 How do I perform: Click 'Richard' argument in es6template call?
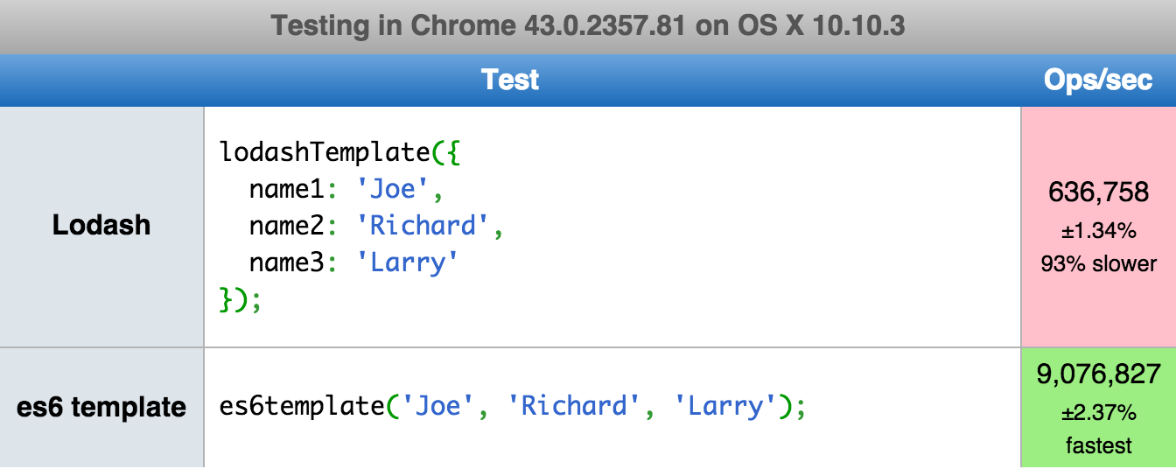pyautogui.click(x=574, y=406)
